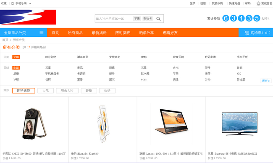
Task: Filter by brand 佳能
Action: [239, 67]
